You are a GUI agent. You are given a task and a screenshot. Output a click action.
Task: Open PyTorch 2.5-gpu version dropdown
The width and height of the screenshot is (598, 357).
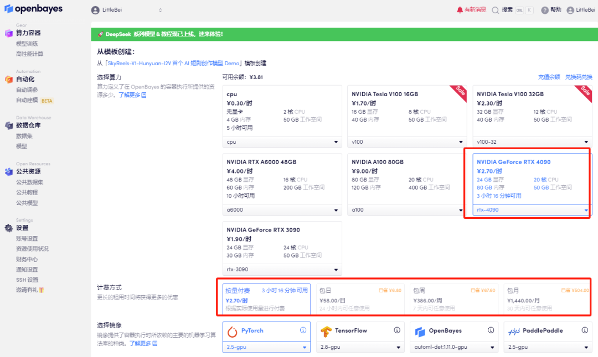point(266,347)
